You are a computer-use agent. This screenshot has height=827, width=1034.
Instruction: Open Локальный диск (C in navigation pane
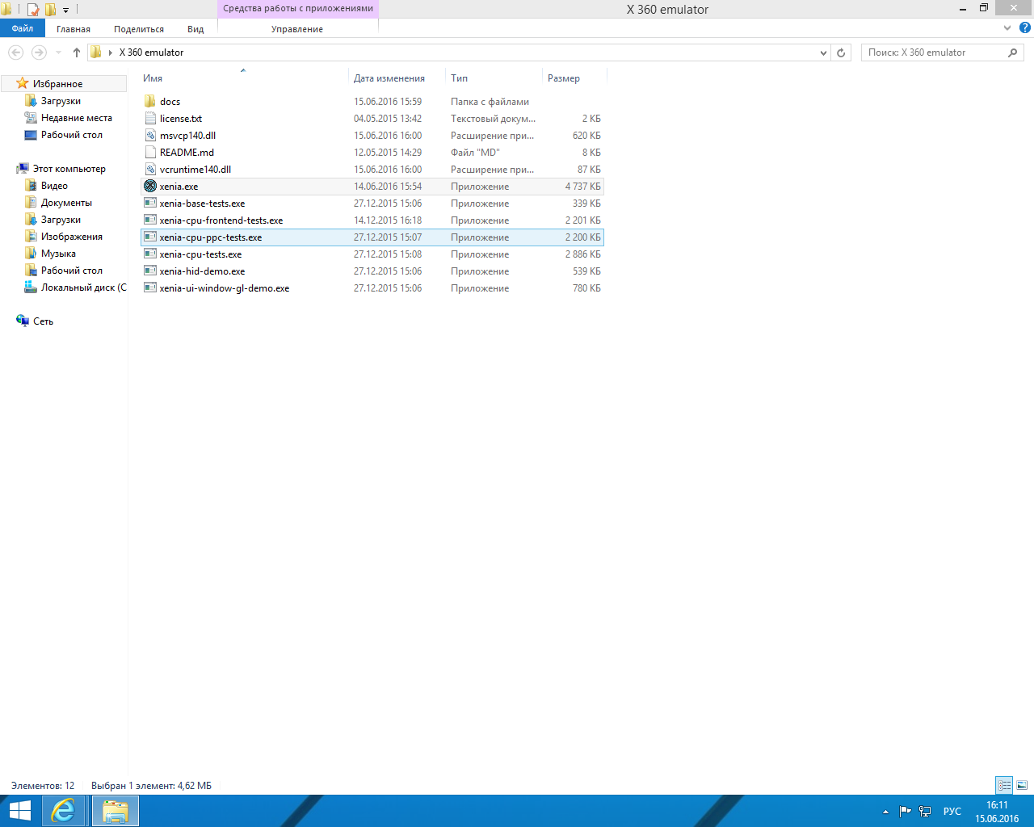point(84,288)
